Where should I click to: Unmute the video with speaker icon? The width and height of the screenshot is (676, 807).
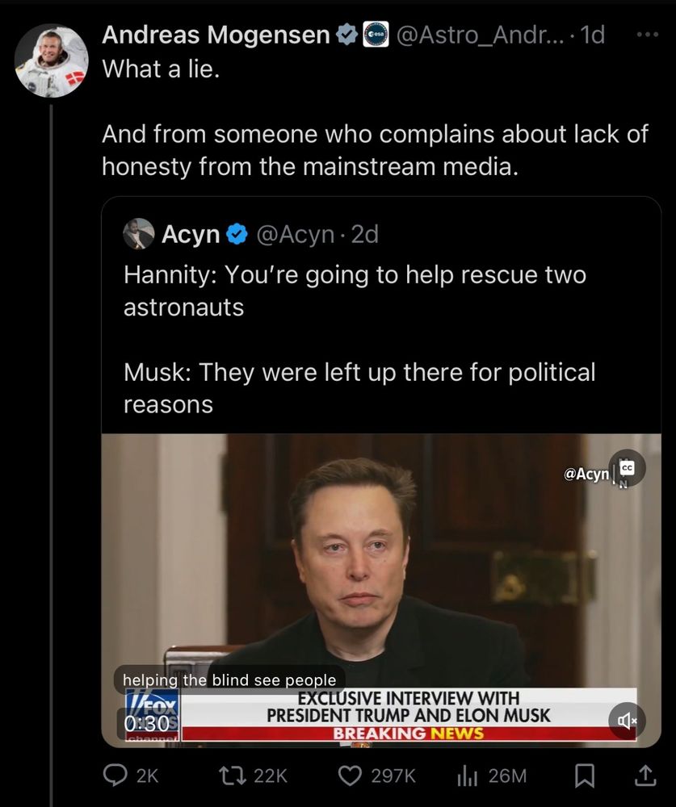click(627, 720)
